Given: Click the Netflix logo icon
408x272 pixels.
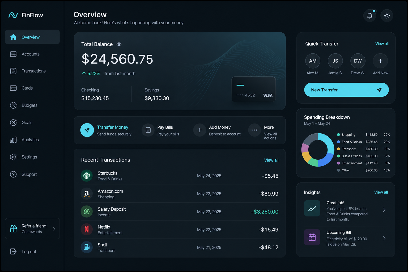Looking at the screenshot, I should pyautogui.click(x=87, y=229).
